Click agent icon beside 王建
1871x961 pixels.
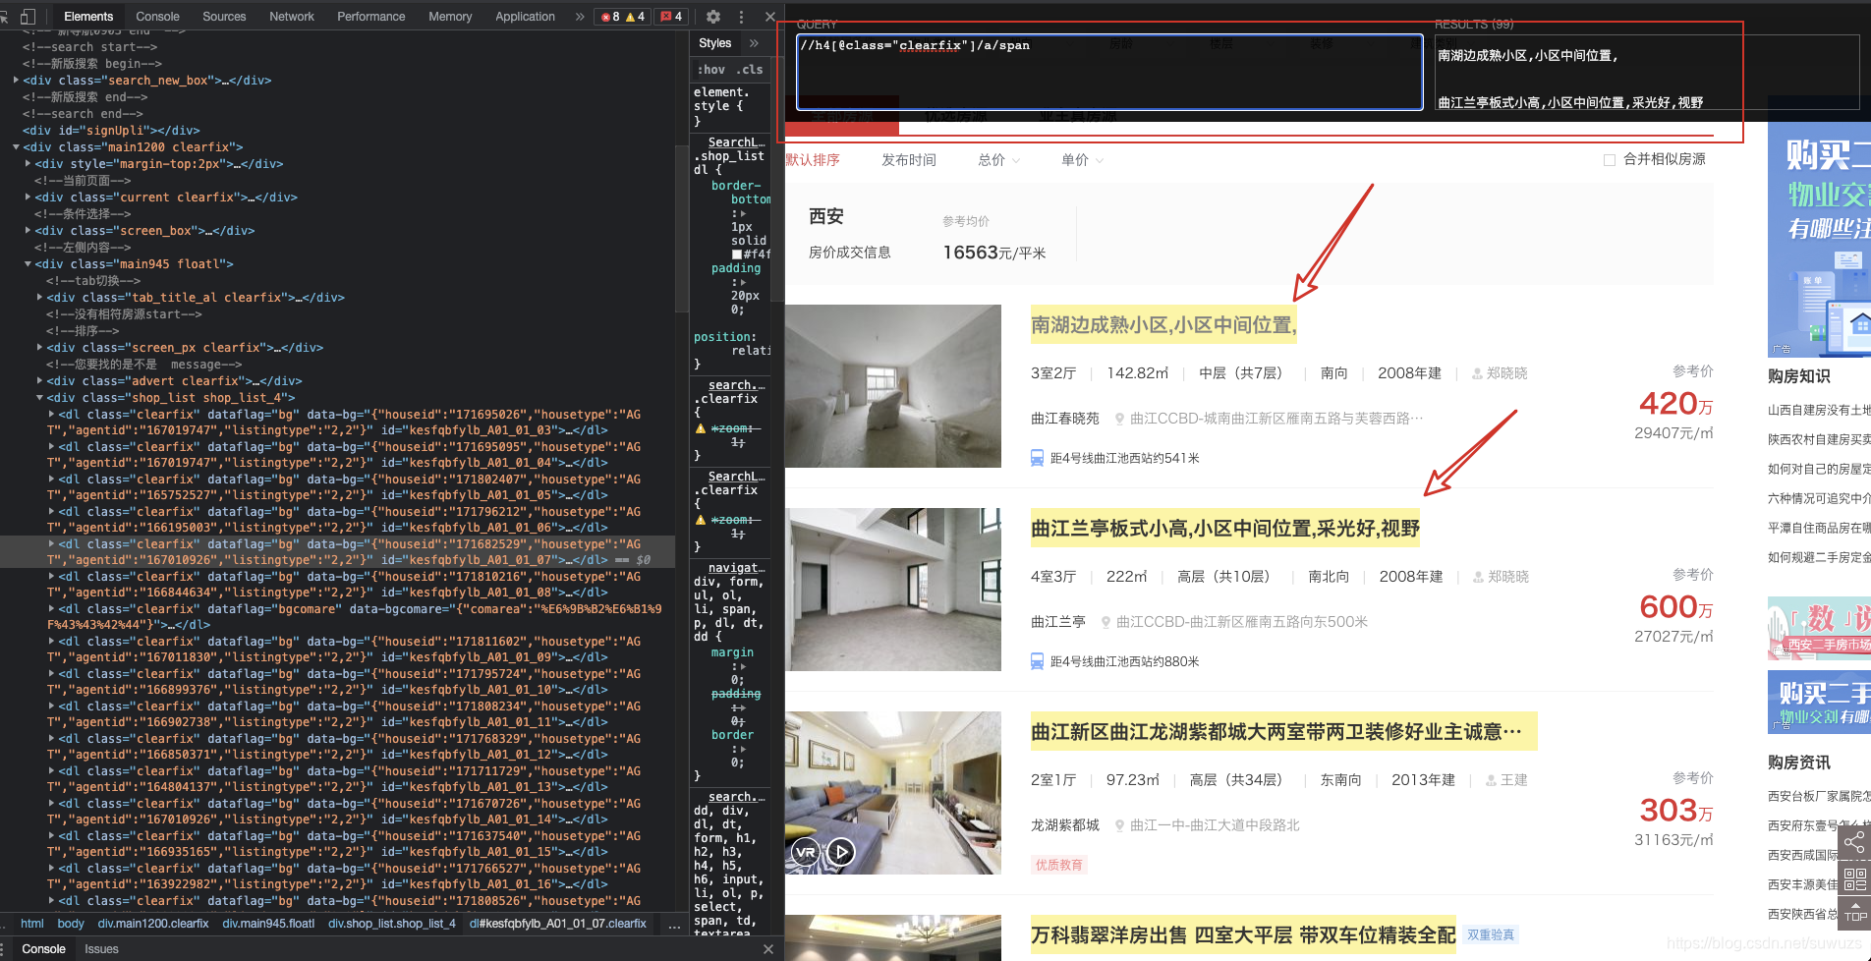[1491, 780]
